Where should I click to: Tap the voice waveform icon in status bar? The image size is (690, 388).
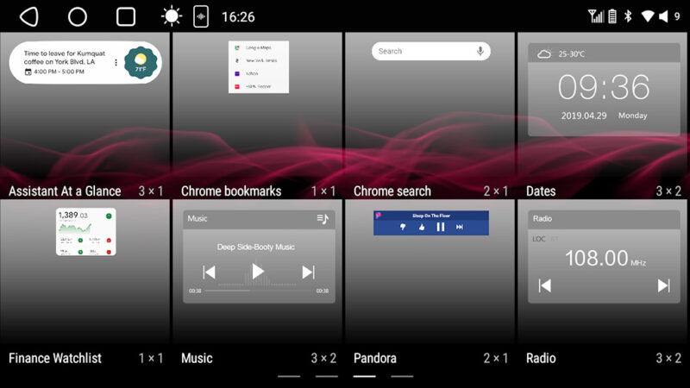pyautogui.click(x=201, y=16)
